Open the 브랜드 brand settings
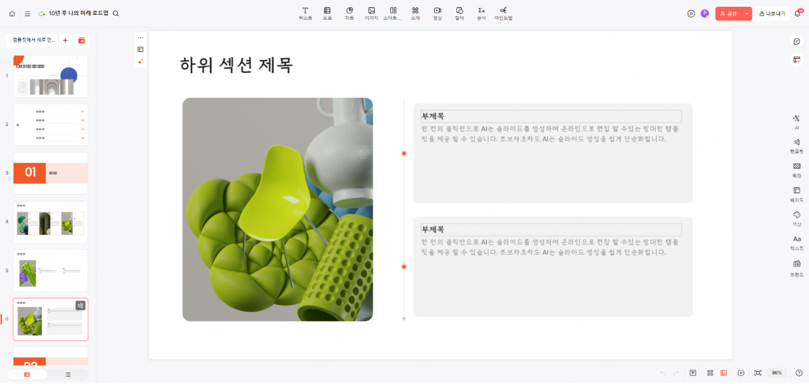This screenshot has width=809, height=384. 797,267
